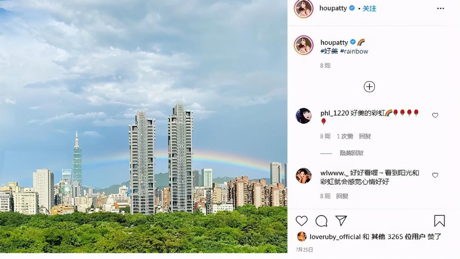Click houpatty avatar beside caption

(x=304, y=45)
